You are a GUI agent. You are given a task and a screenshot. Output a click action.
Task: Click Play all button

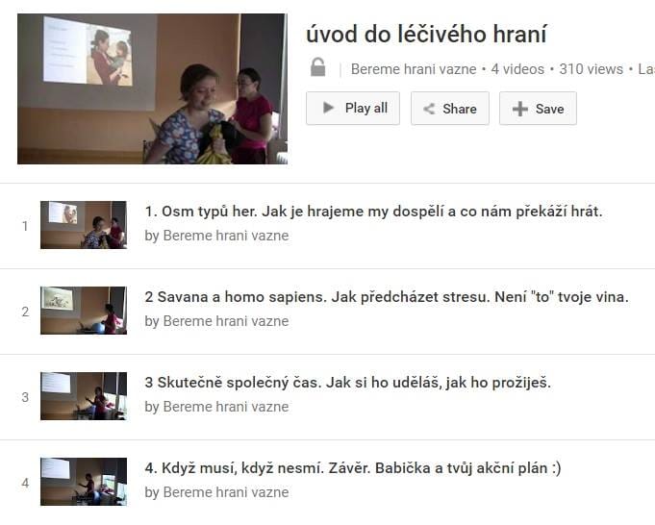pyautogui.click(x=353, y=109)
